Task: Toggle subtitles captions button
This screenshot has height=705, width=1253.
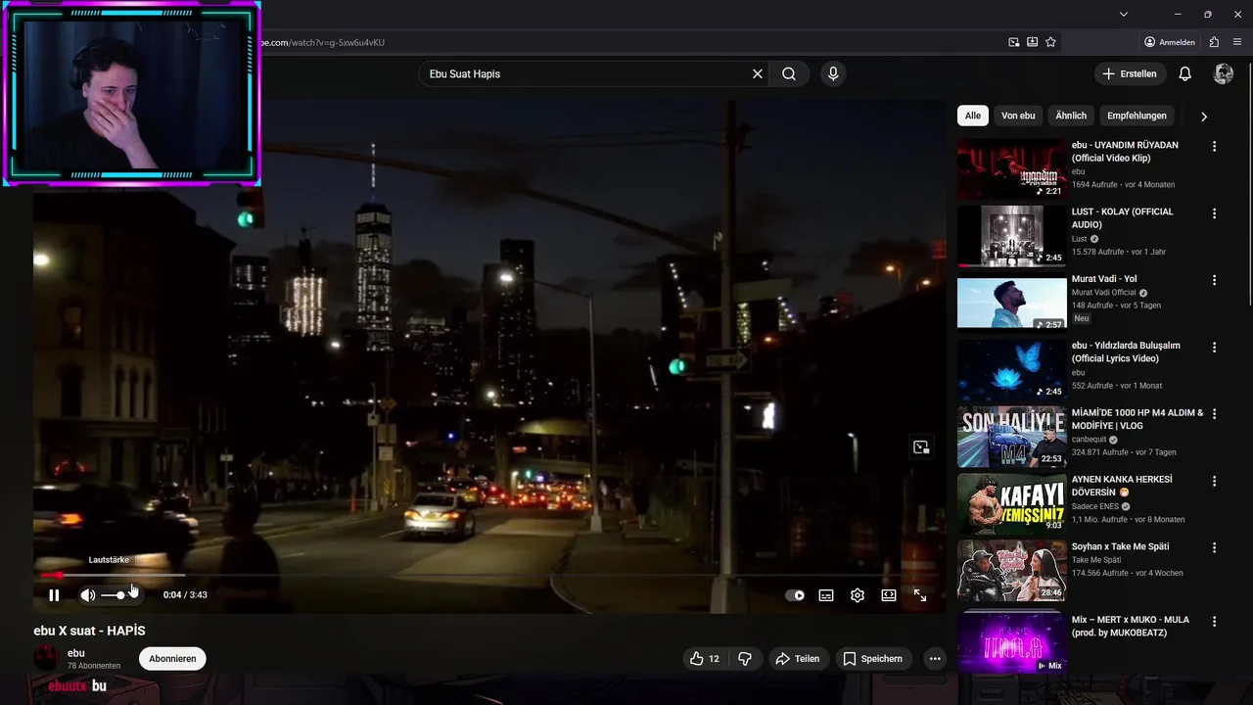Action: click(826, 595)
